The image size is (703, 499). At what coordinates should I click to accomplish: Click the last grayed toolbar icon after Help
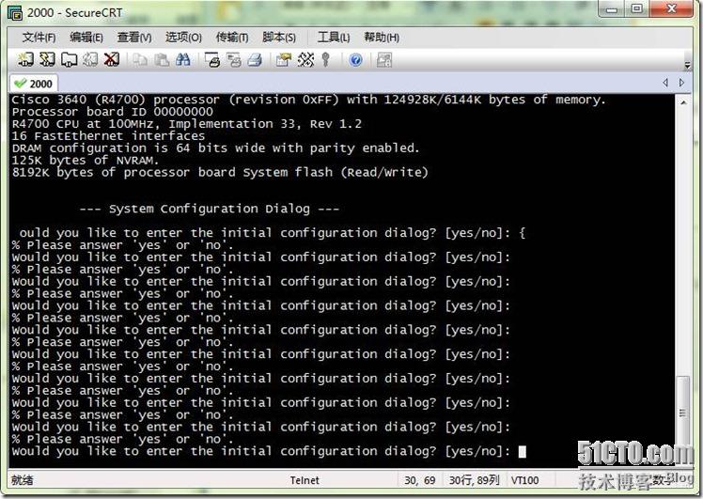(384, 59)
